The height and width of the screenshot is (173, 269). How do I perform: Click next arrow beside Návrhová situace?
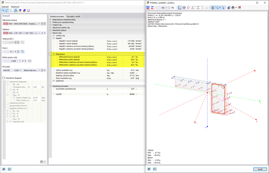45,24
